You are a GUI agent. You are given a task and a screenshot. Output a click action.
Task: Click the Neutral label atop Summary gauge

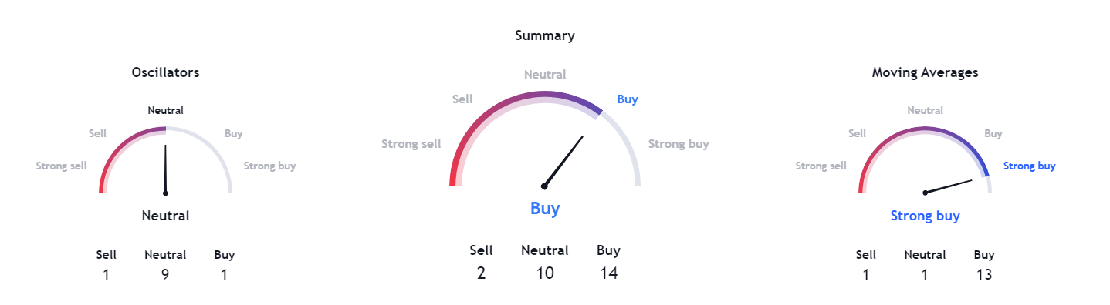pos(545,75)
